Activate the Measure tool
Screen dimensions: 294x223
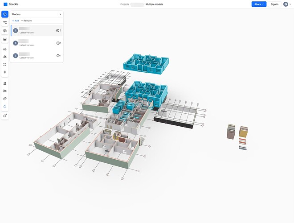[x=5, y=83]
